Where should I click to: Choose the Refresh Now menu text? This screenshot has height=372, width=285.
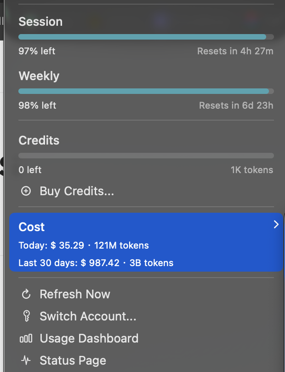pyautogui.click(x=75, y=294)
